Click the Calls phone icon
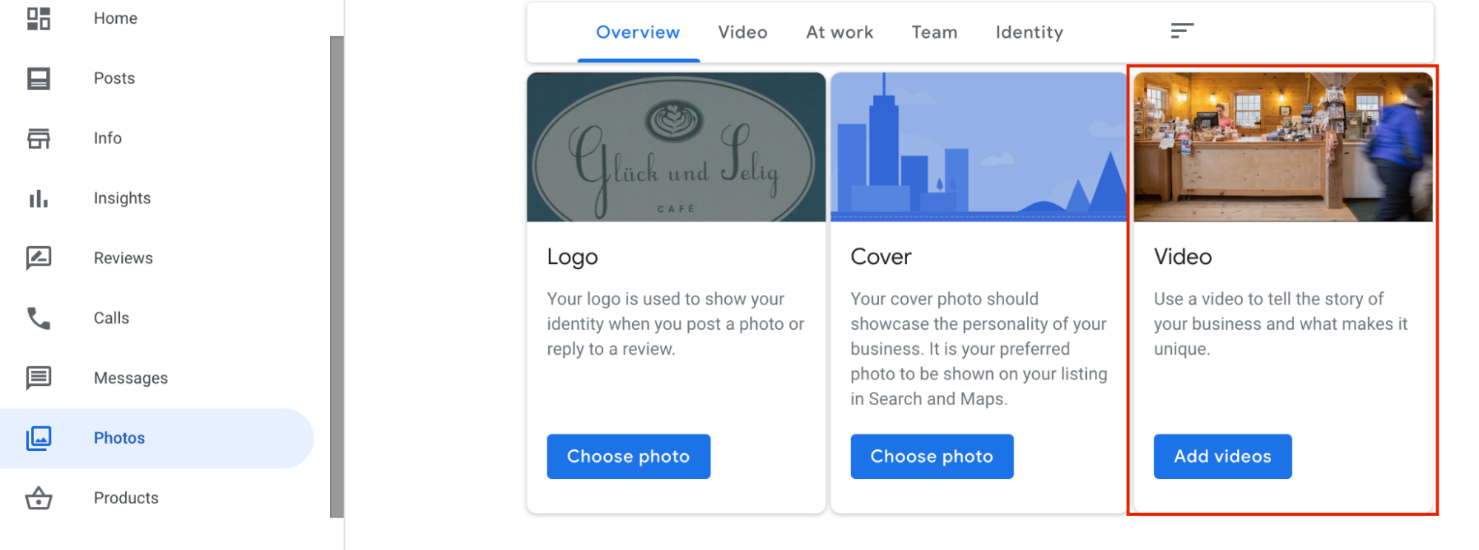Screen dimensions: 1479x550 tap(38, 318)
